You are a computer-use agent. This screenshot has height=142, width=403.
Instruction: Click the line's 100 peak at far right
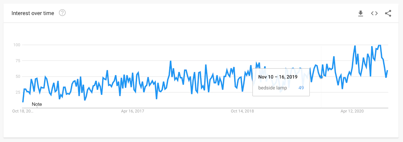379,45
